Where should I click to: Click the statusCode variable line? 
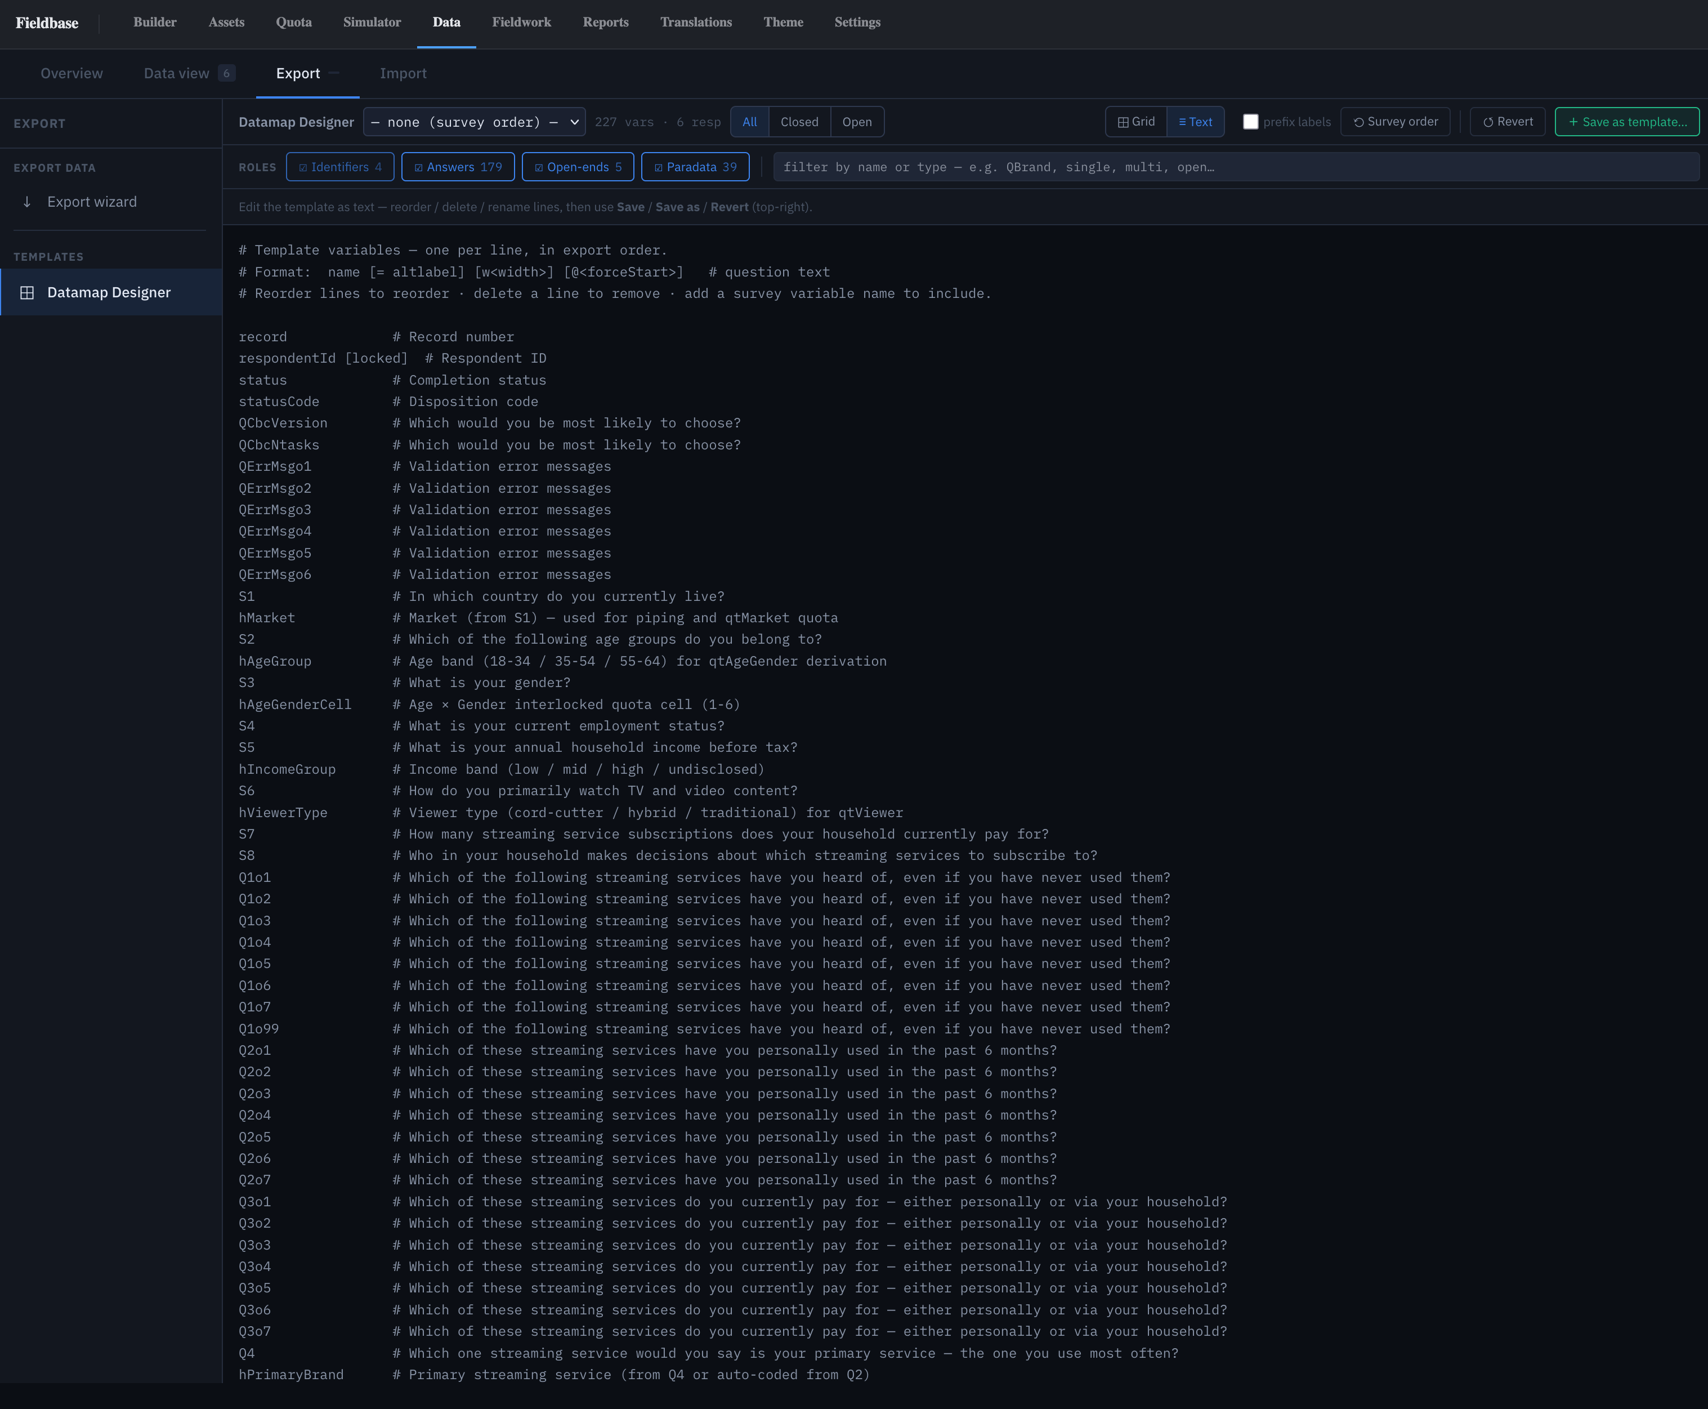tap(388, 402)
